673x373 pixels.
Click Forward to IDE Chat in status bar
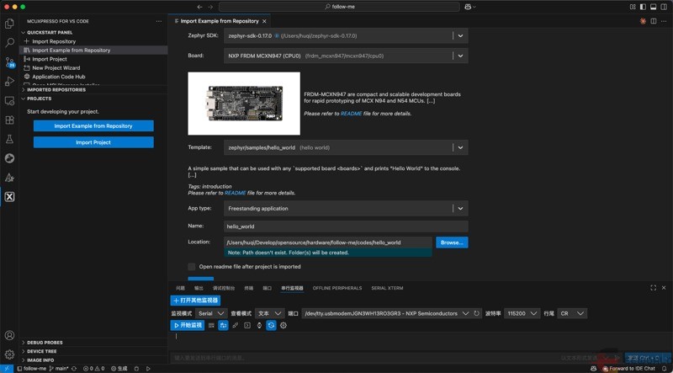629,369
